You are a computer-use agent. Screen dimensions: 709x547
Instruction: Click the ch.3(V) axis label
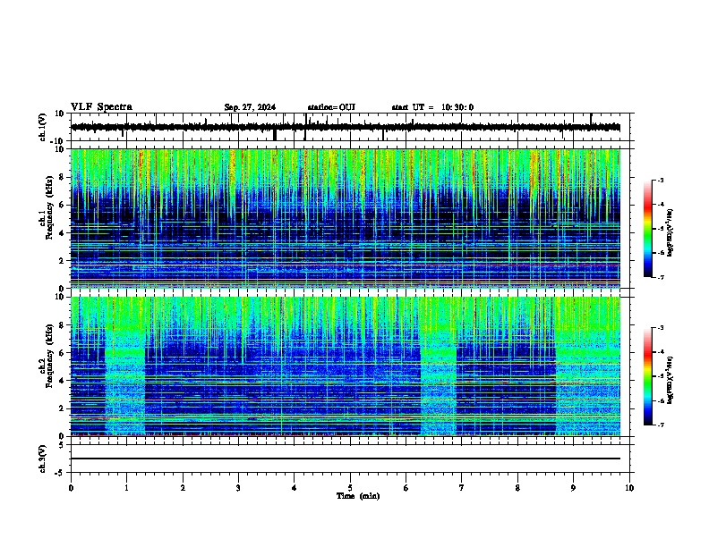point(43,459)
